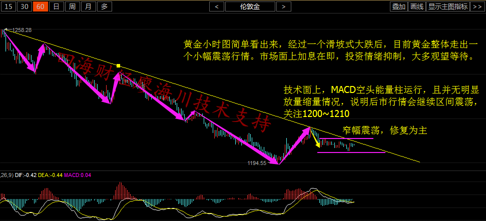The width and height of the screenshot is (486, 221).
Task: Click the 关注1200~1210 annotation text
Action: click(x=317, y=113)
